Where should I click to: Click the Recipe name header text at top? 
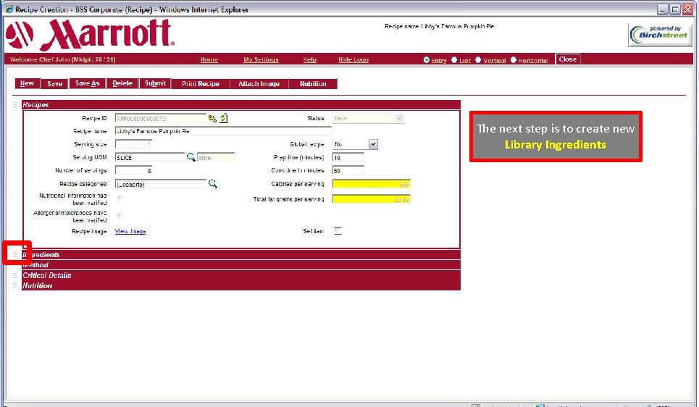point(439,26)
